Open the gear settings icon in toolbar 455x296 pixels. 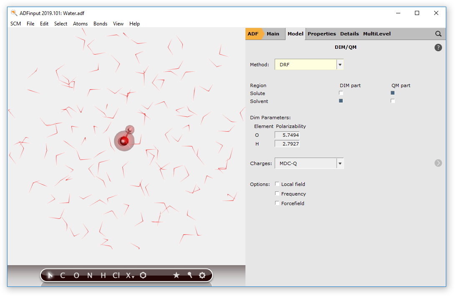(x=202, y=275)
